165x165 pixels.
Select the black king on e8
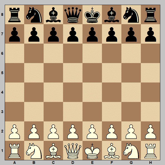(x=92, y=15)
